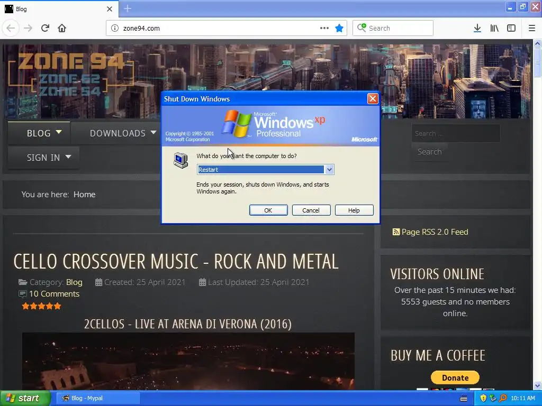The height and width of the screenshot is (406, 542).
Task: Select Blog - Mypal taskbar button
Action: tap(98, 398)
